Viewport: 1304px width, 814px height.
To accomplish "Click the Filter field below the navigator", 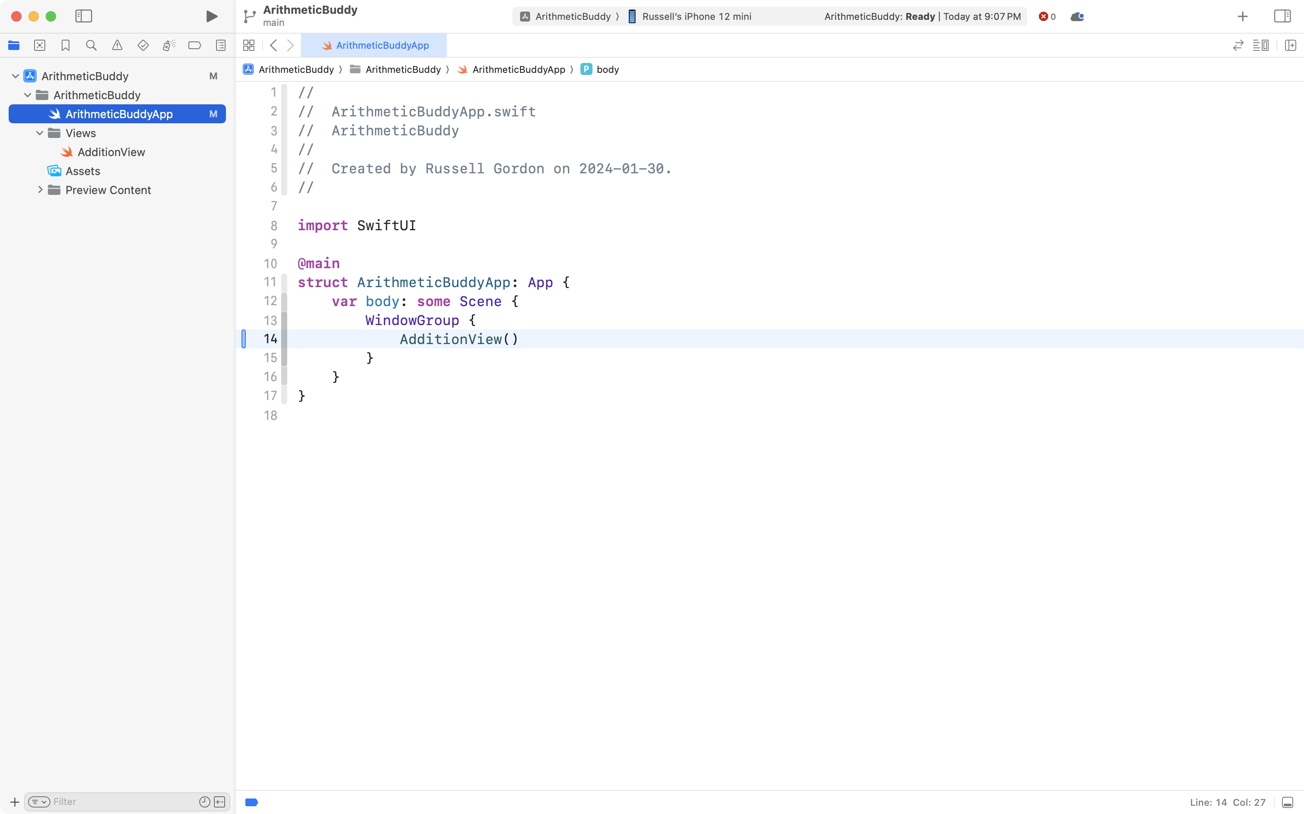I will coord(108,801).
